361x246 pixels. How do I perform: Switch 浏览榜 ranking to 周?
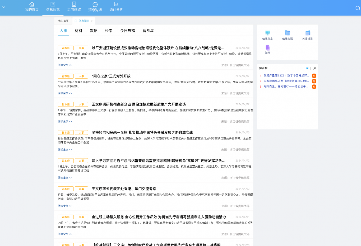[307, 68]
